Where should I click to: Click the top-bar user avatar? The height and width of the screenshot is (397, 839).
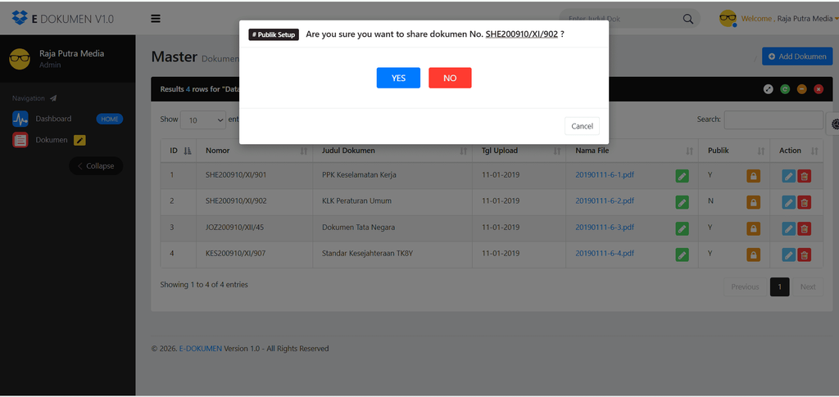[x=728, y=18]
